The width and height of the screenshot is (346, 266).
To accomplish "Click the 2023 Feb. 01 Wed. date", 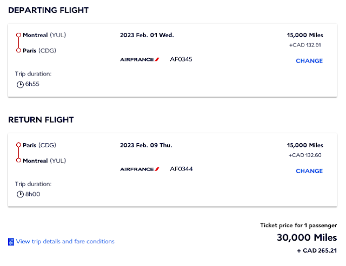I will [x=147, y=35].
